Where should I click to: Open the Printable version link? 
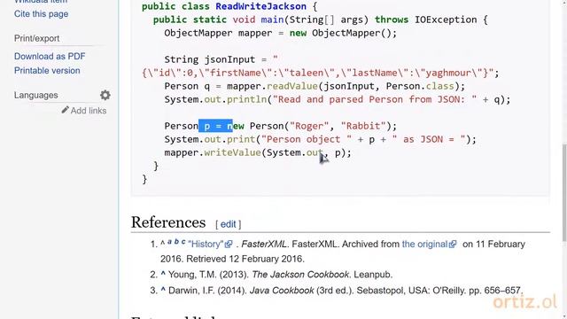[47, 71]
